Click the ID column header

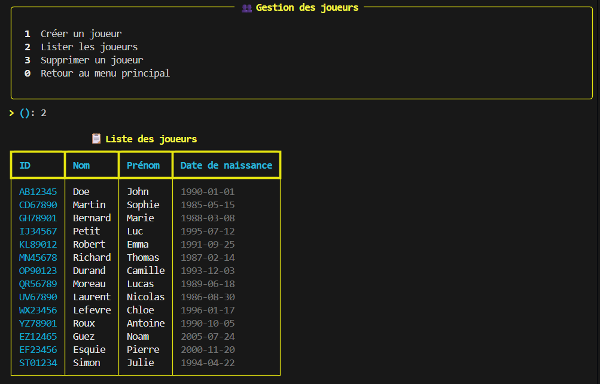[x=23, y=165]
